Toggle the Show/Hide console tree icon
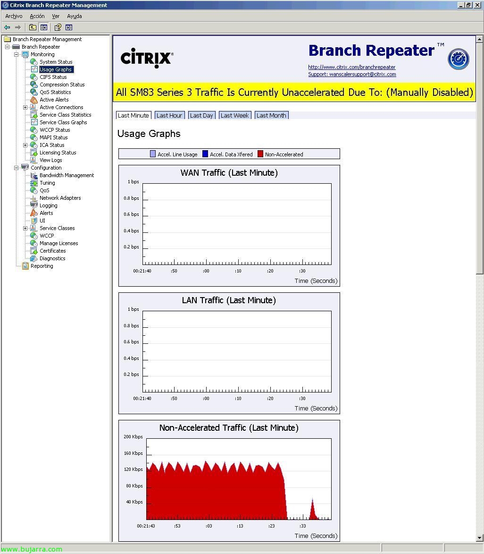The height and width of the screenshot is (554, 484). point(44,27)
